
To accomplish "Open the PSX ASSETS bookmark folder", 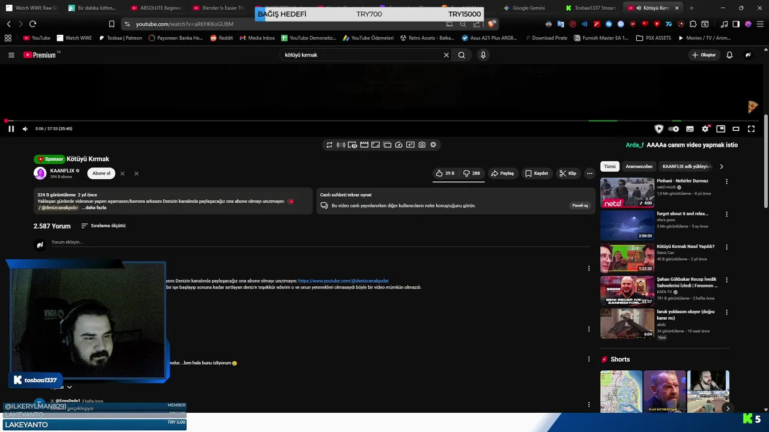I will 654,38.
